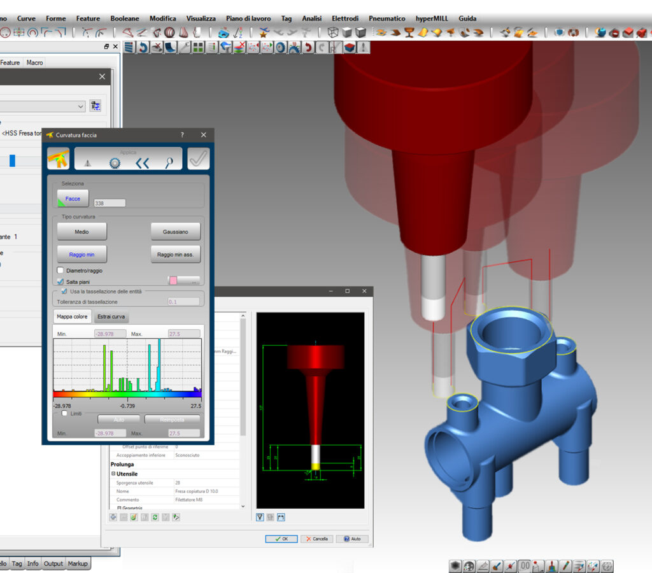Viewport: 652px width, 573px height.
Task: Enable the Diametro/raggio checkbox
Action: click(60, 271)
